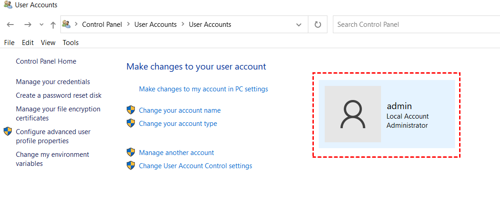The width and height of the screenshot is (500, 210).
Task: Click the shield icon beside Change your account name
Action: click(131, 110)
